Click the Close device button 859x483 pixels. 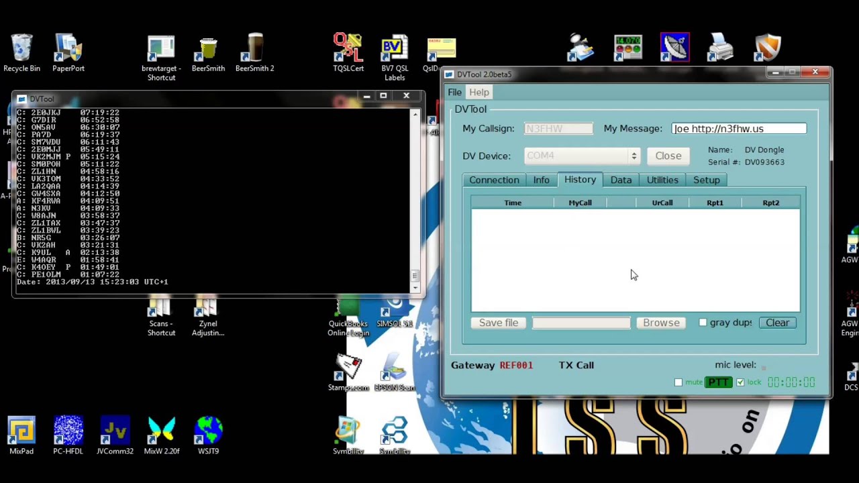[668, 156]
